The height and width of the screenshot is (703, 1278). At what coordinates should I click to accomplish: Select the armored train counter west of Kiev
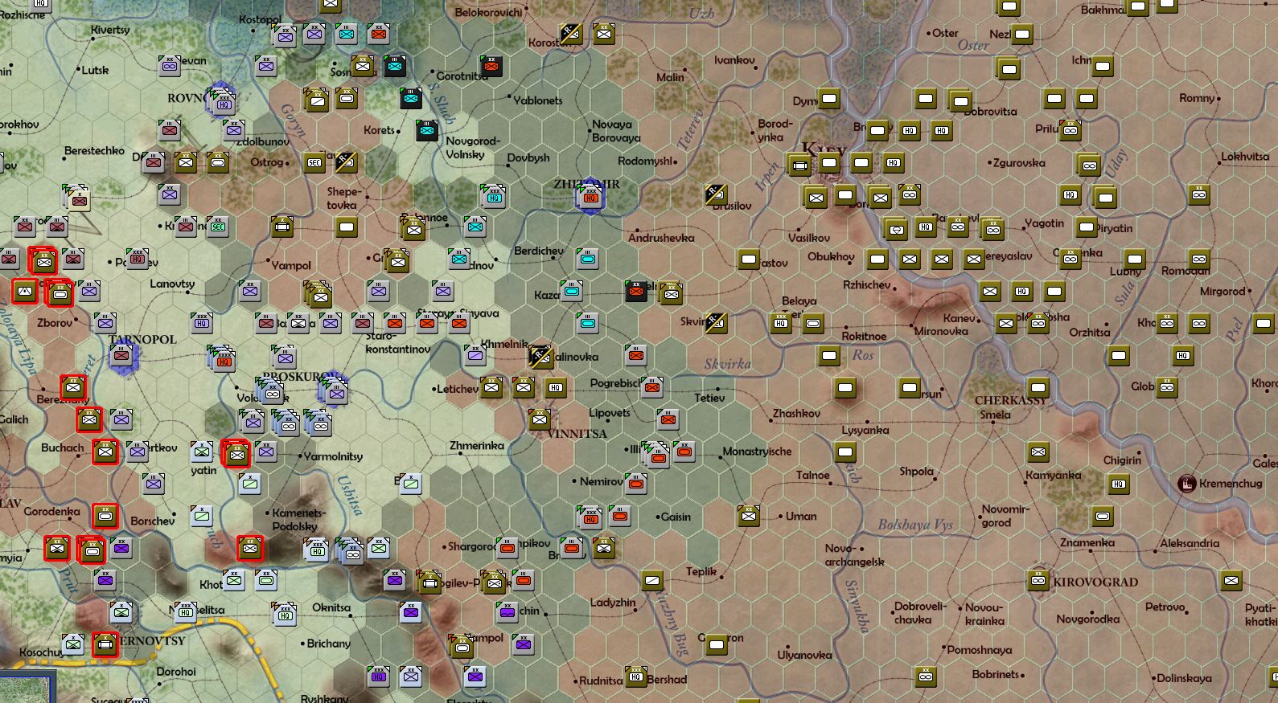click(x=800, y=166)
